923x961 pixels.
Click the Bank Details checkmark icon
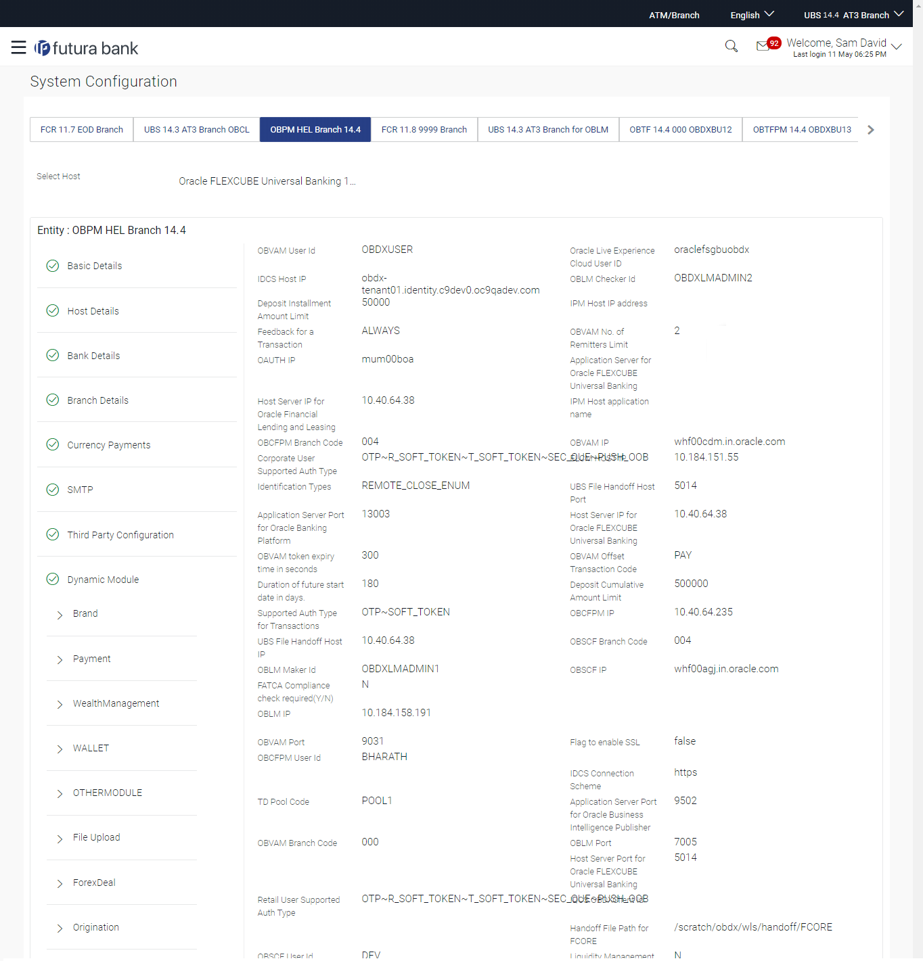pyautogui.click(x=53, y=355)
